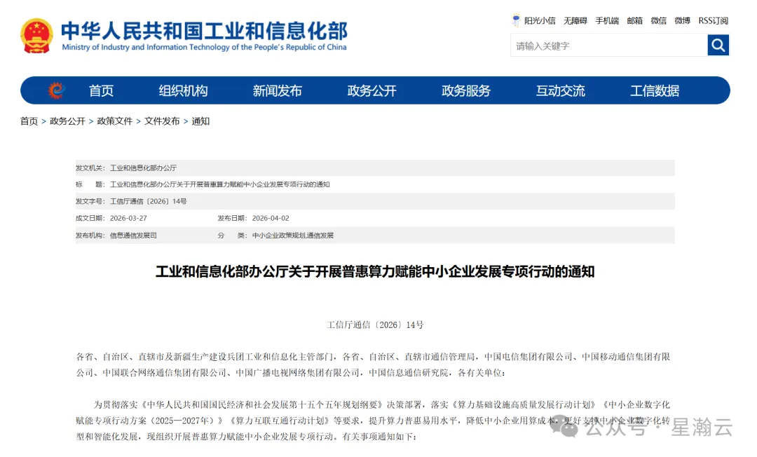
Task: Open the 邮箱 mail link
Action: pyautogui.click(x=635, y=21)
